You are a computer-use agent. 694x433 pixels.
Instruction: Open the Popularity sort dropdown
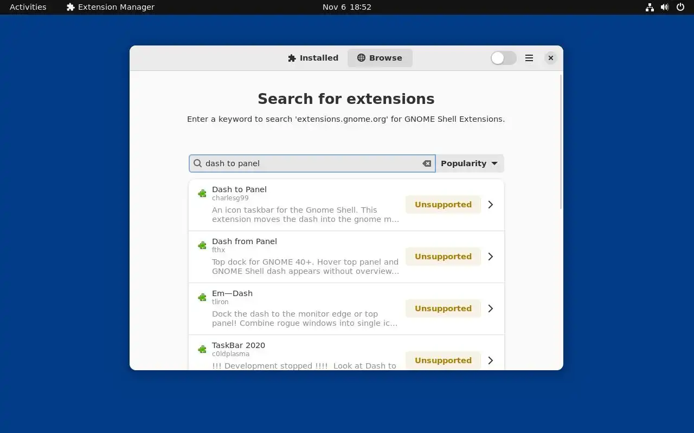pos(470,163)
